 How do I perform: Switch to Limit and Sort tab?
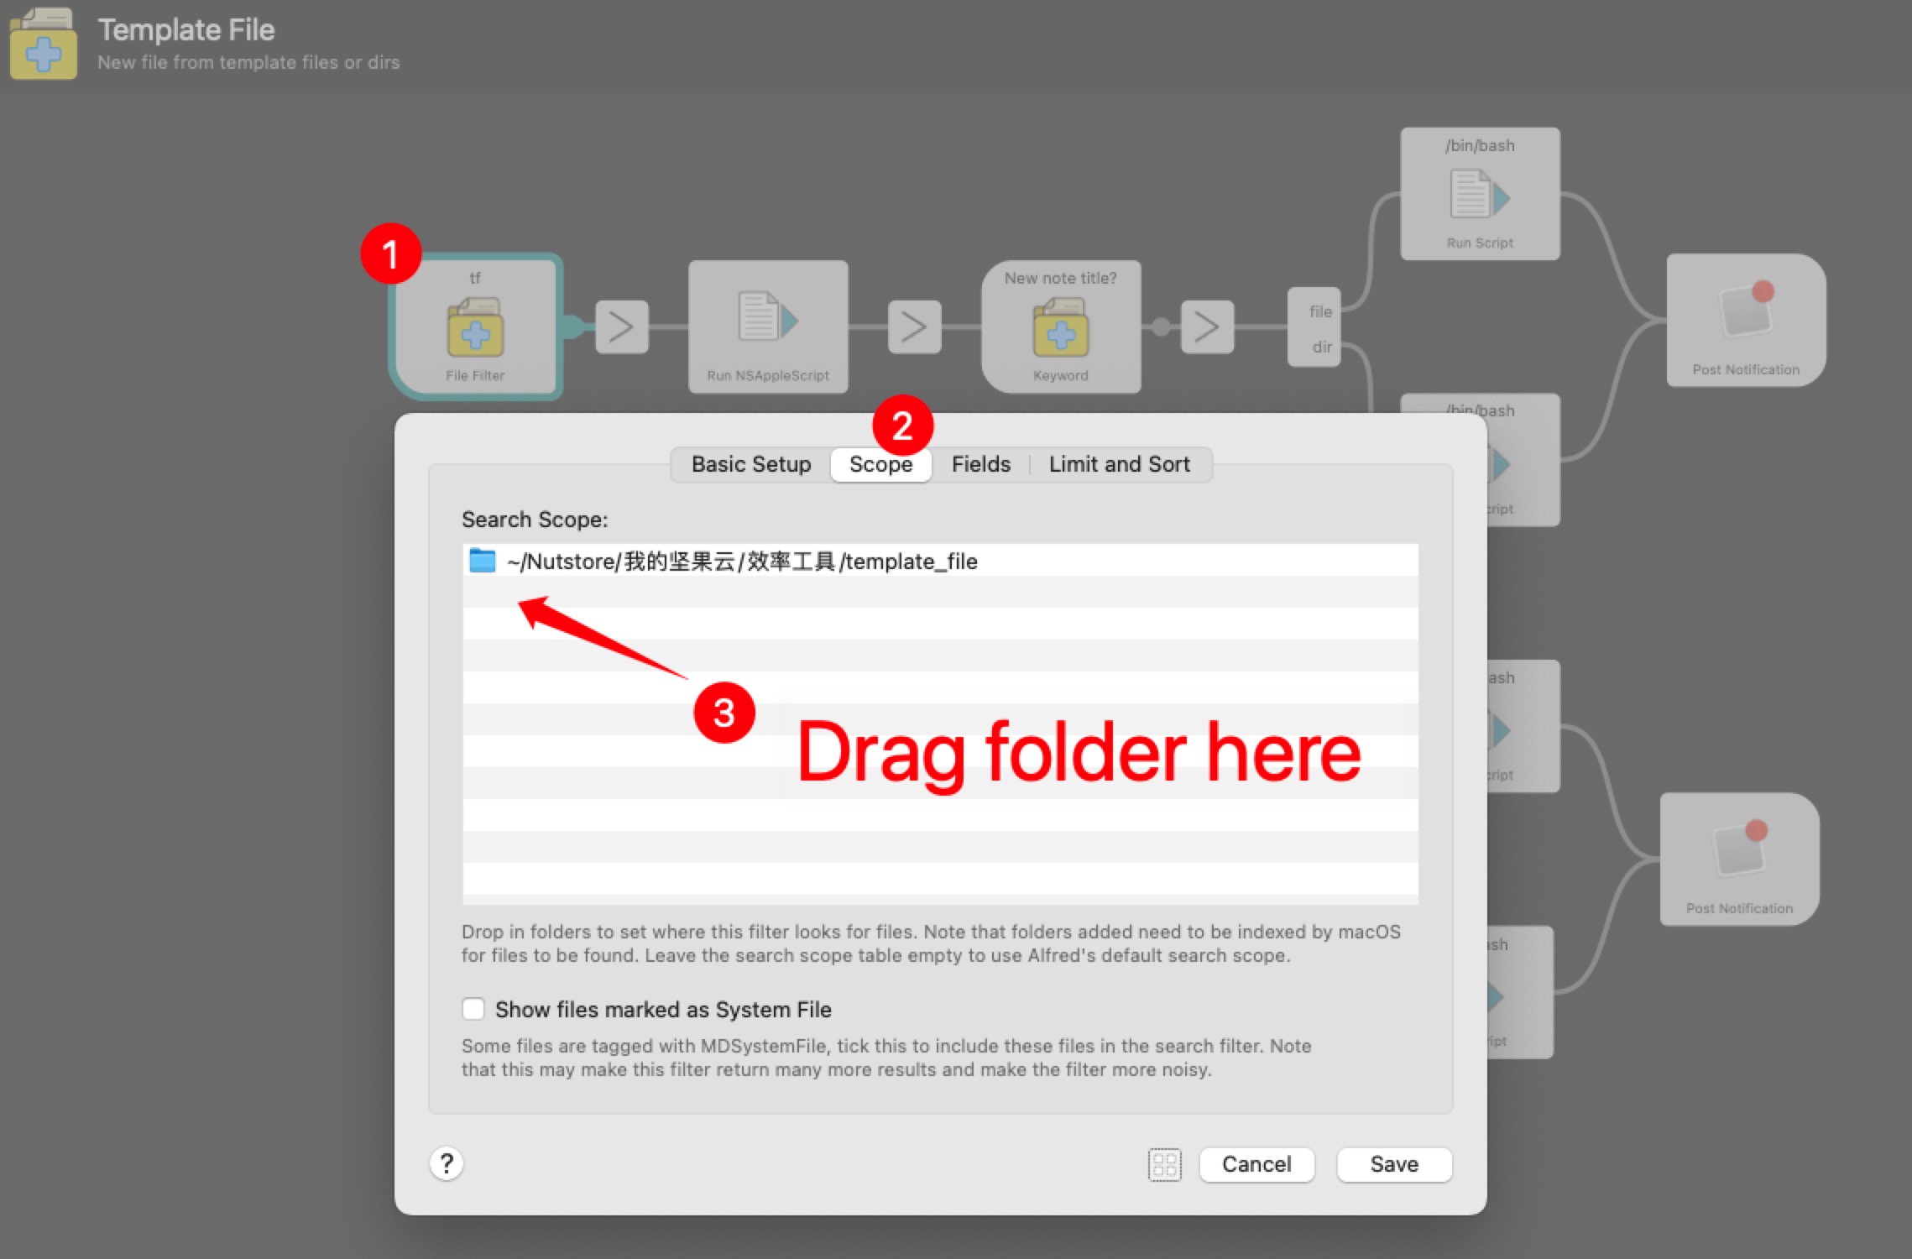pyautogui.click(x=1119, y=464)
